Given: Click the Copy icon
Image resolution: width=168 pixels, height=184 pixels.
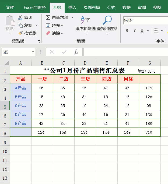Looking at the screenshot, I should click(x=20, y=25).
